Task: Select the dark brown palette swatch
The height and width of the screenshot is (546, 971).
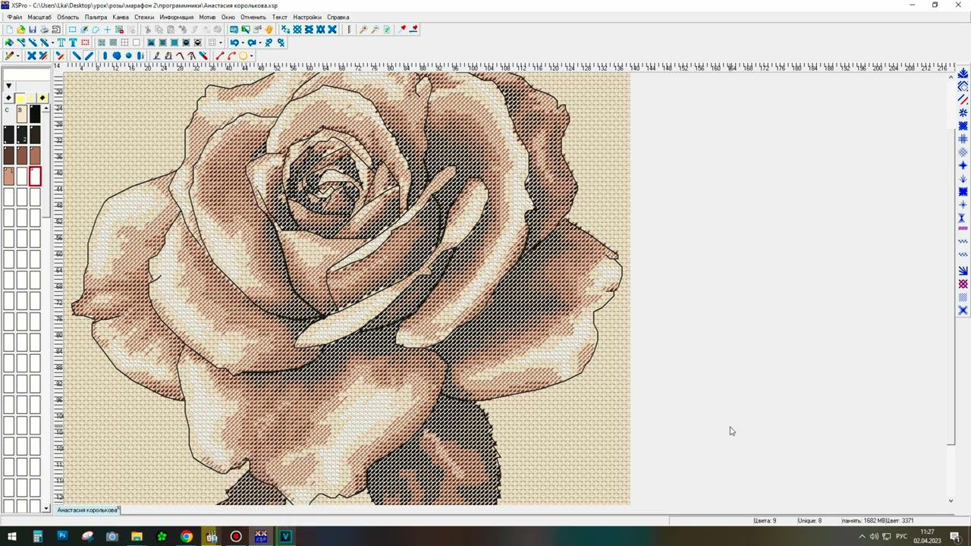Action: point(9,155)
